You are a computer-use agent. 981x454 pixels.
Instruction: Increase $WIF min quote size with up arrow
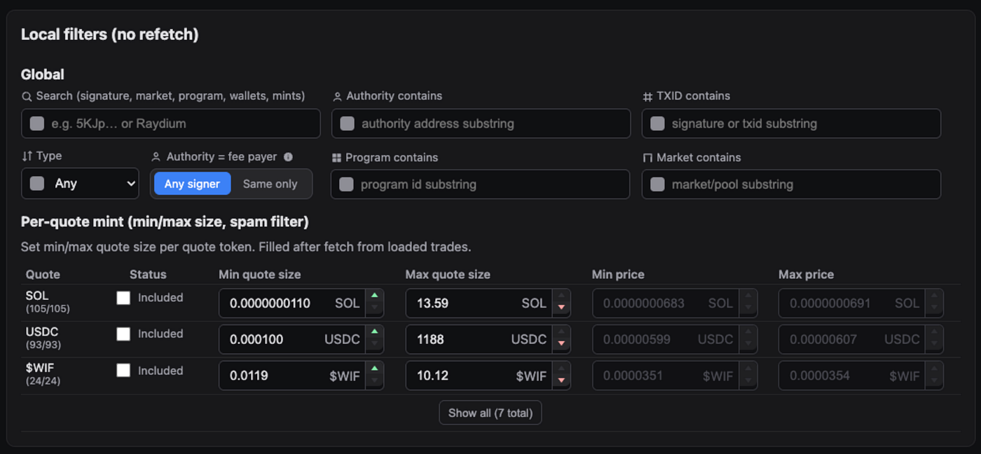375,369
